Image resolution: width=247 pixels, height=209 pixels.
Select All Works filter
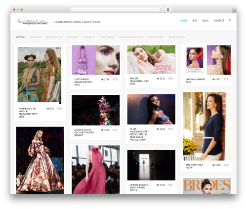point(21,37)
